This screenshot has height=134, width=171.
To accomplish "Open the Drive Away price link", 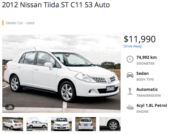I will [132, 46].
